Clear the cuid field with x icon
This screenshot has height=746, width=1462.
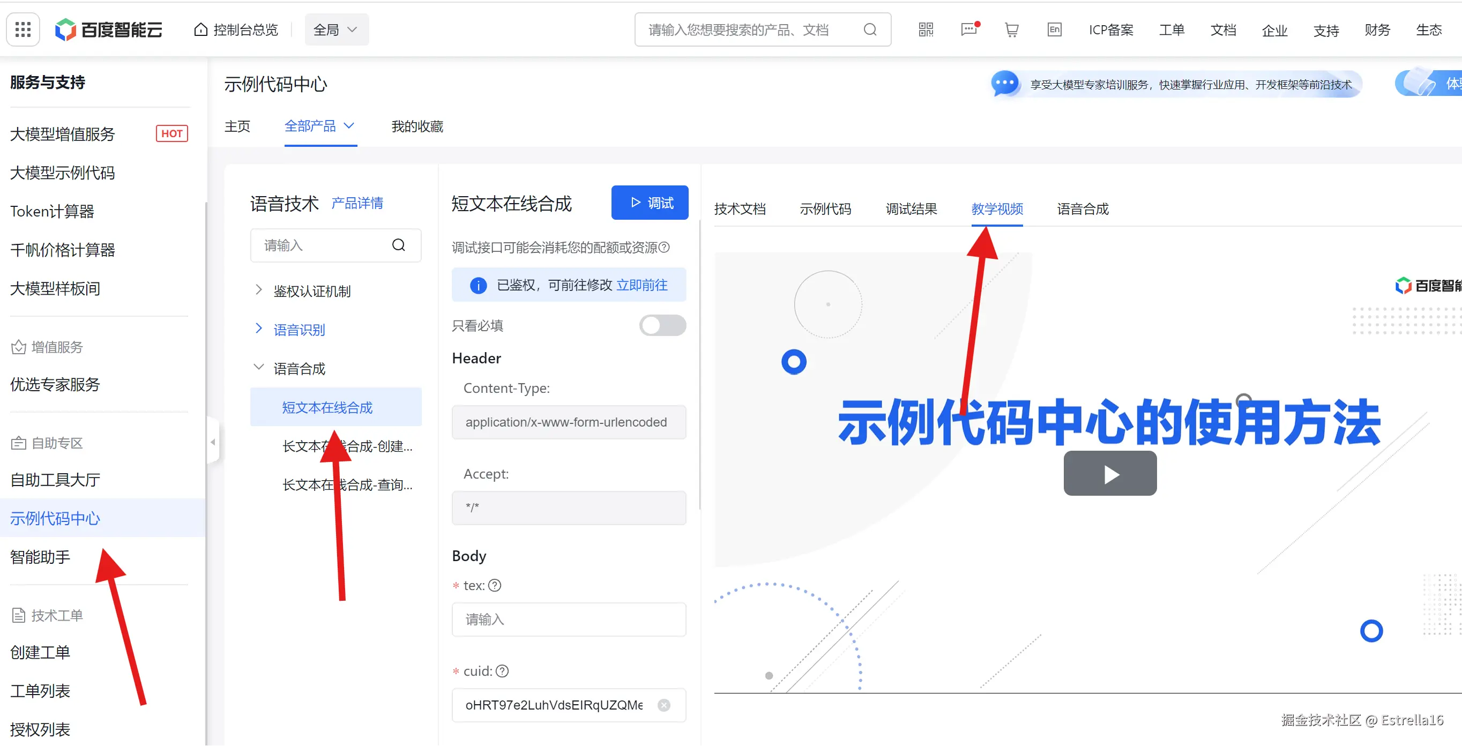(663, 705)
